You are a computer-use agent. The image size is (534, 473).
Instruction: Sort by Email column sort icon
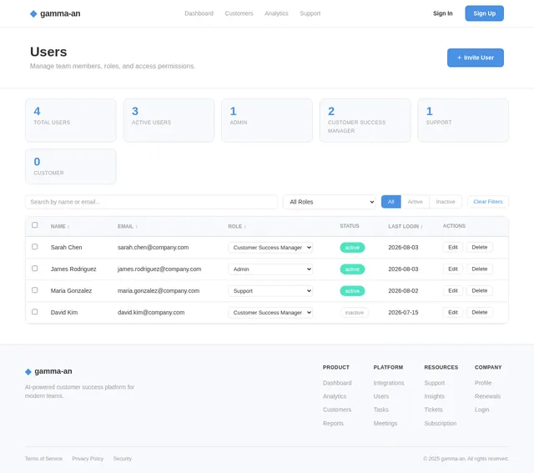[136, 227]
